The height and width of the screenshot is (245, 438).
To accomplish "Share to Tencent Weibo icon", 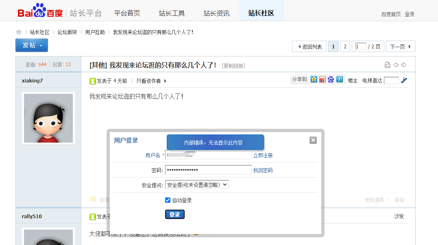I will (x=340, y=80).
